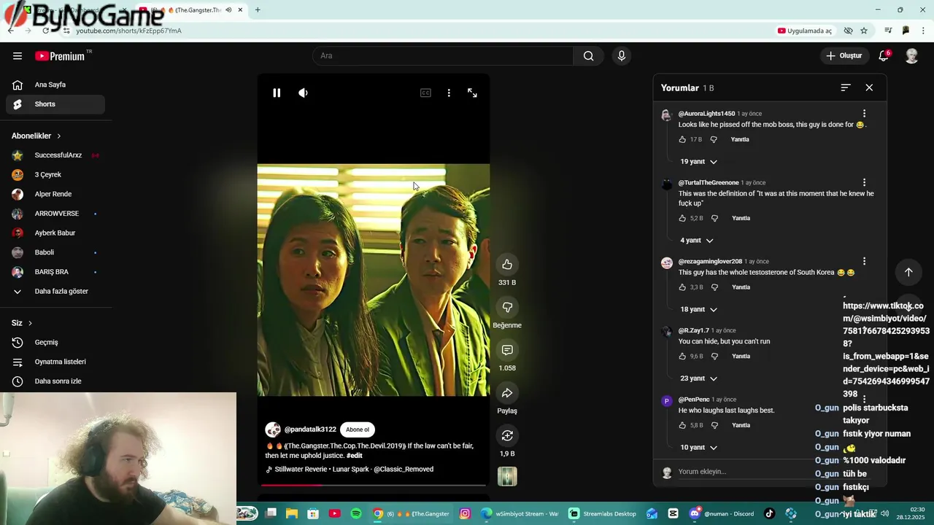Select Shorts in the sidebar

[55, 104]
